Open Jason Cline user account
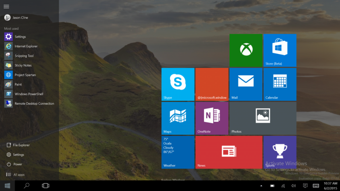 pos(16,18)
